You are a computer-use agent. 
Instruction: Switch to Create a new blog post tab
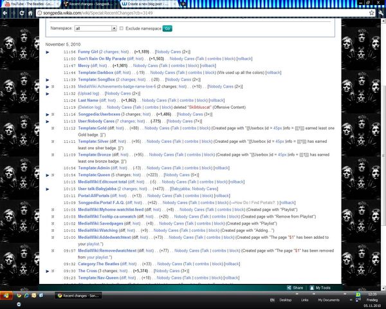click(148, 4)
